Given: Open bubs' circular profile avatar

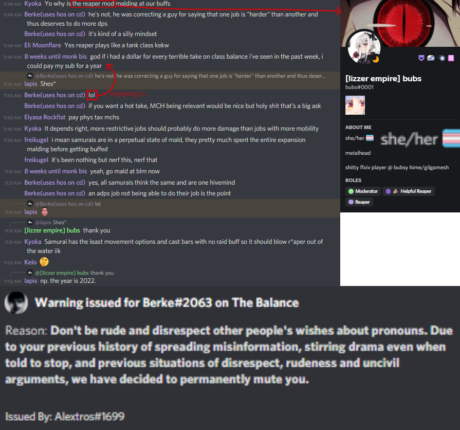Looking at the screenshot, I should 364,47.
